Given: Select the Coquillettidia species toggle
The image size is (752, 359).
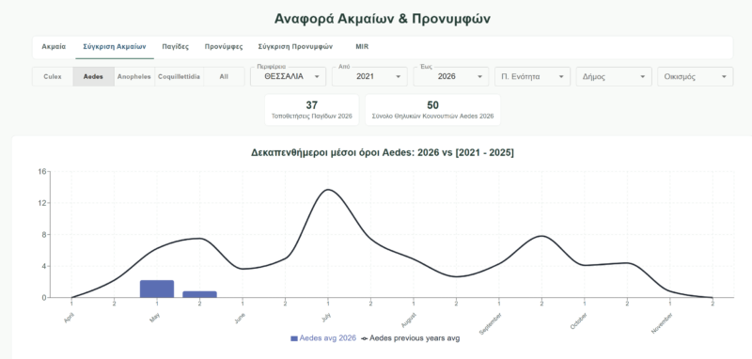Looking at the screenshot, I should tap(179, 77).
